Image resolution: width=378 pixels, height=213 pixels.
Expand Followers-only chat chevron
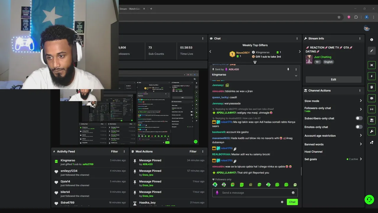pyautogui.click(x=361, y=109)
